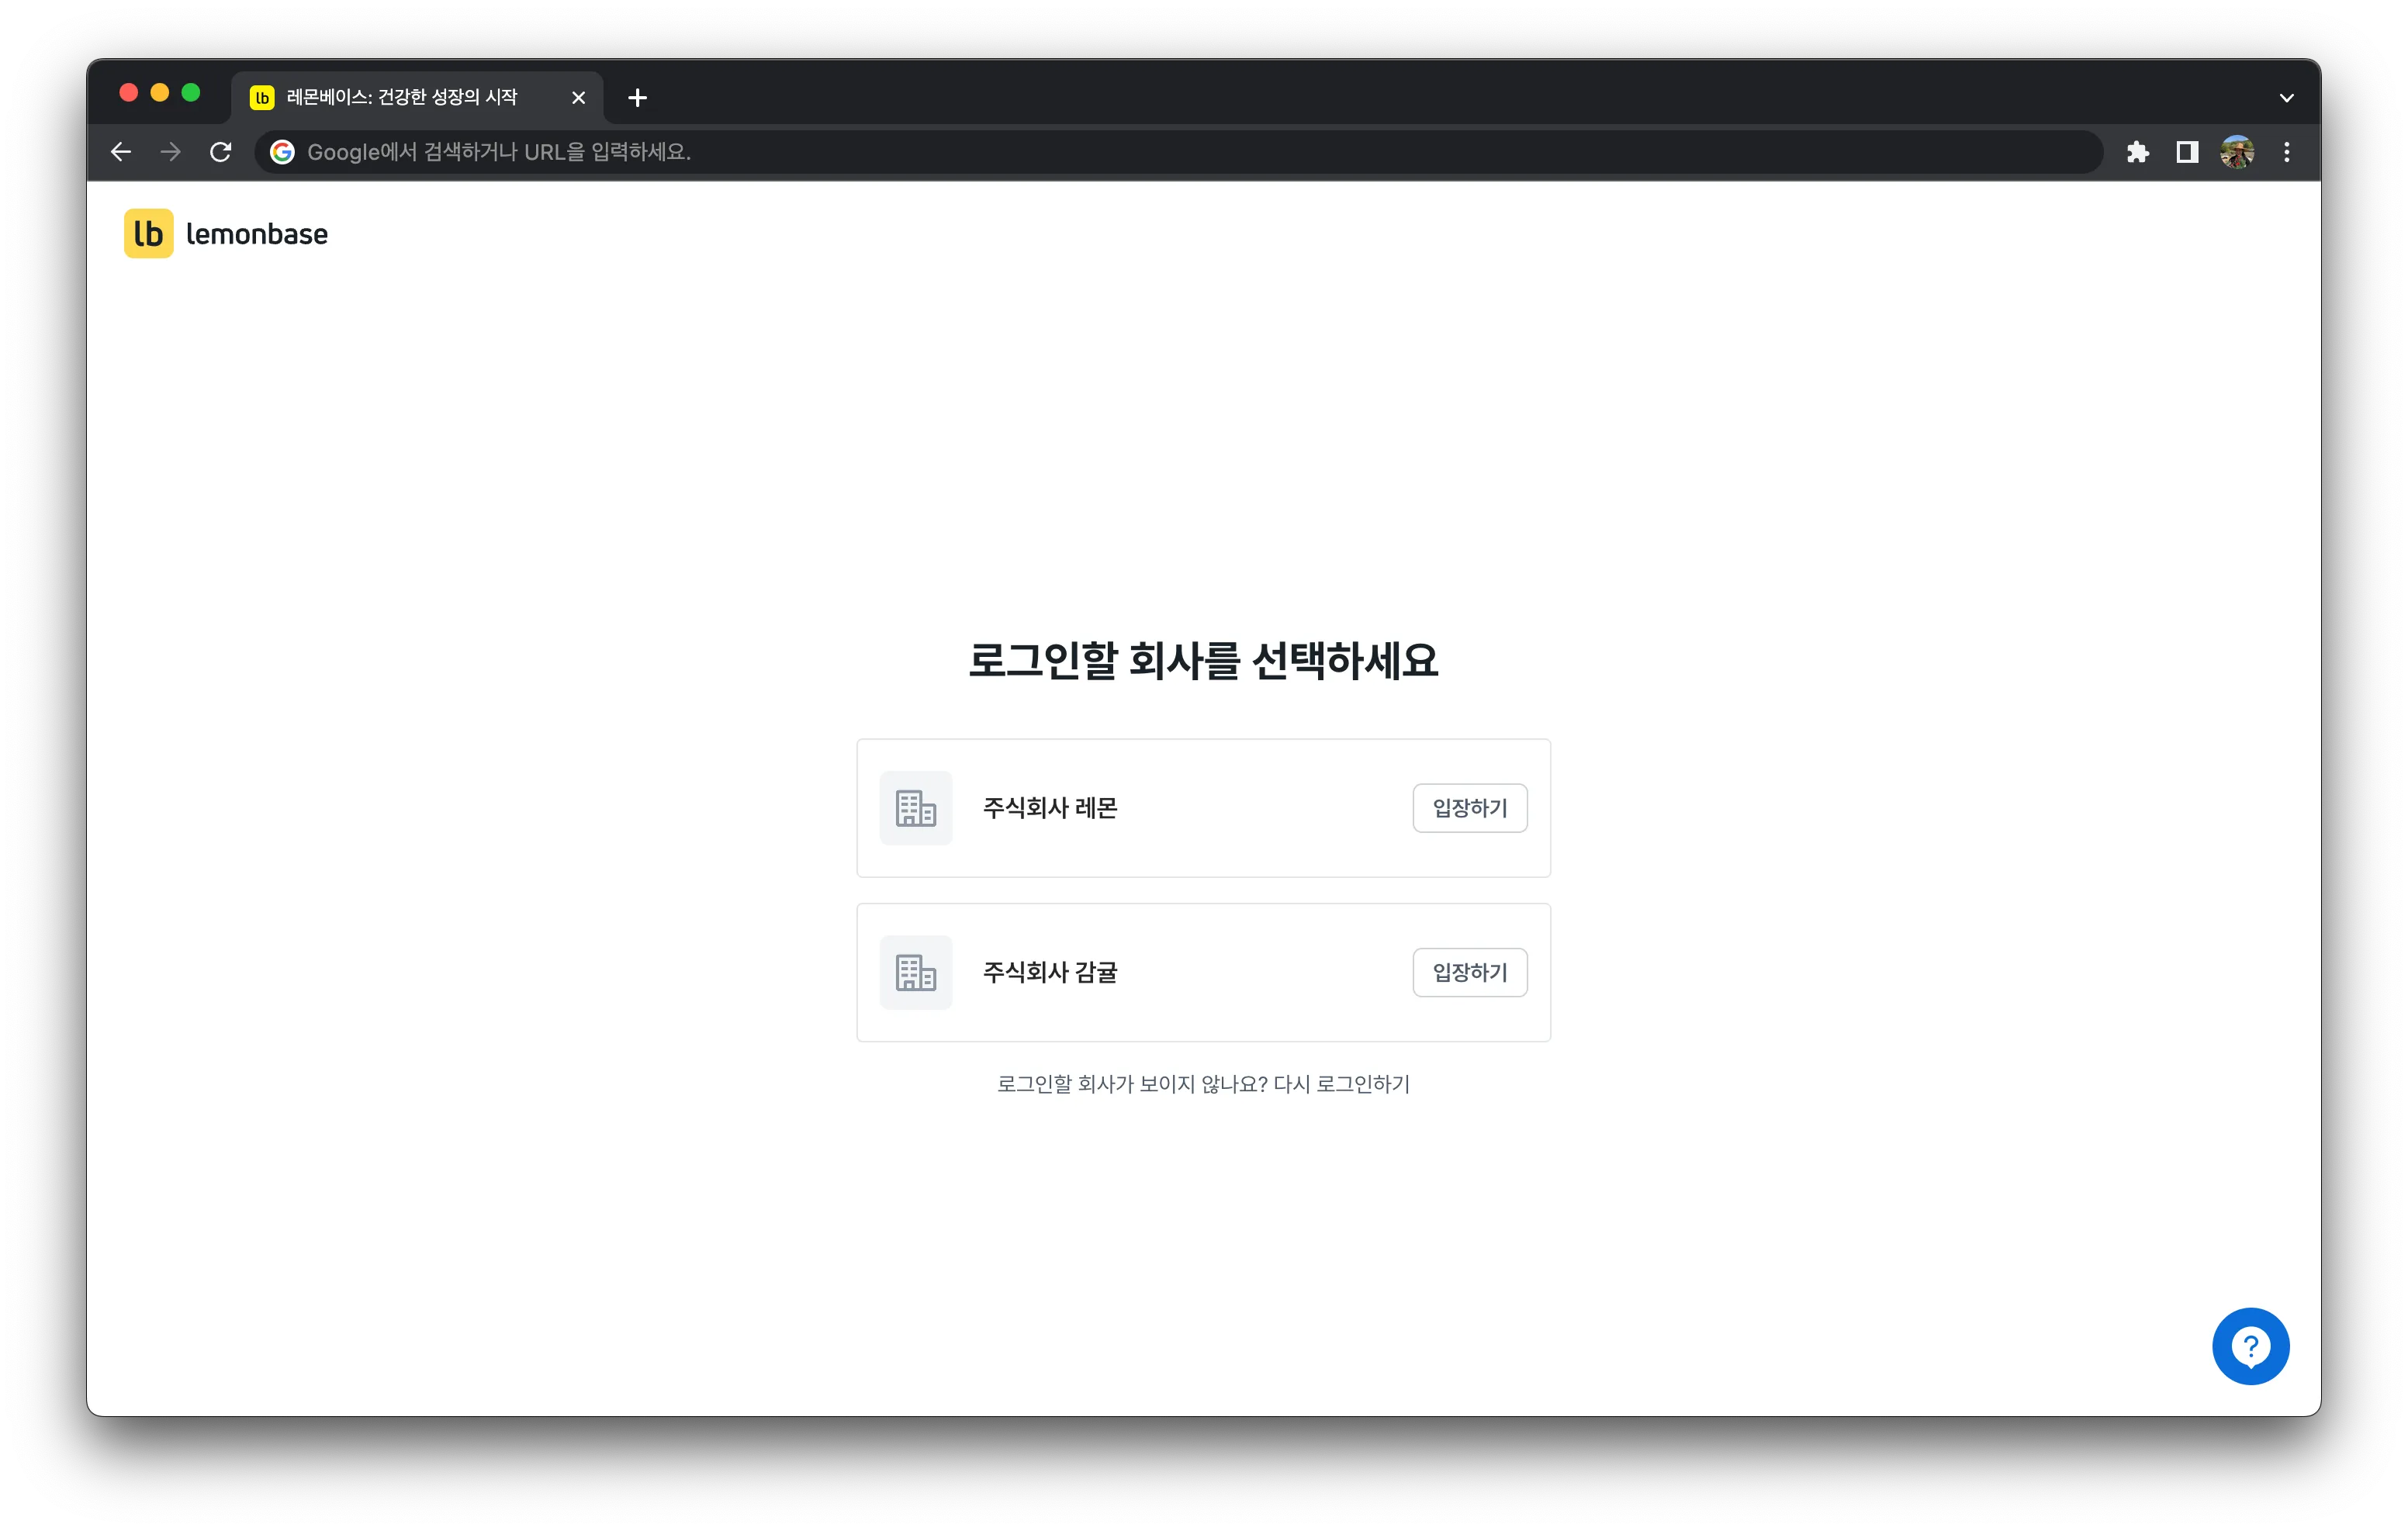Select the 주식회사 레몬 company name

point(1050,808)
